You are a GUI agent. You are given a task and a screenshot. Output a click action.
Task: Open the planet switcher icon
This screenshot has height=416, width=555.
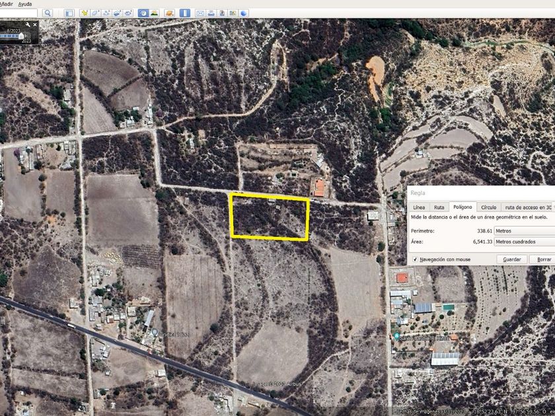point(170,13)
